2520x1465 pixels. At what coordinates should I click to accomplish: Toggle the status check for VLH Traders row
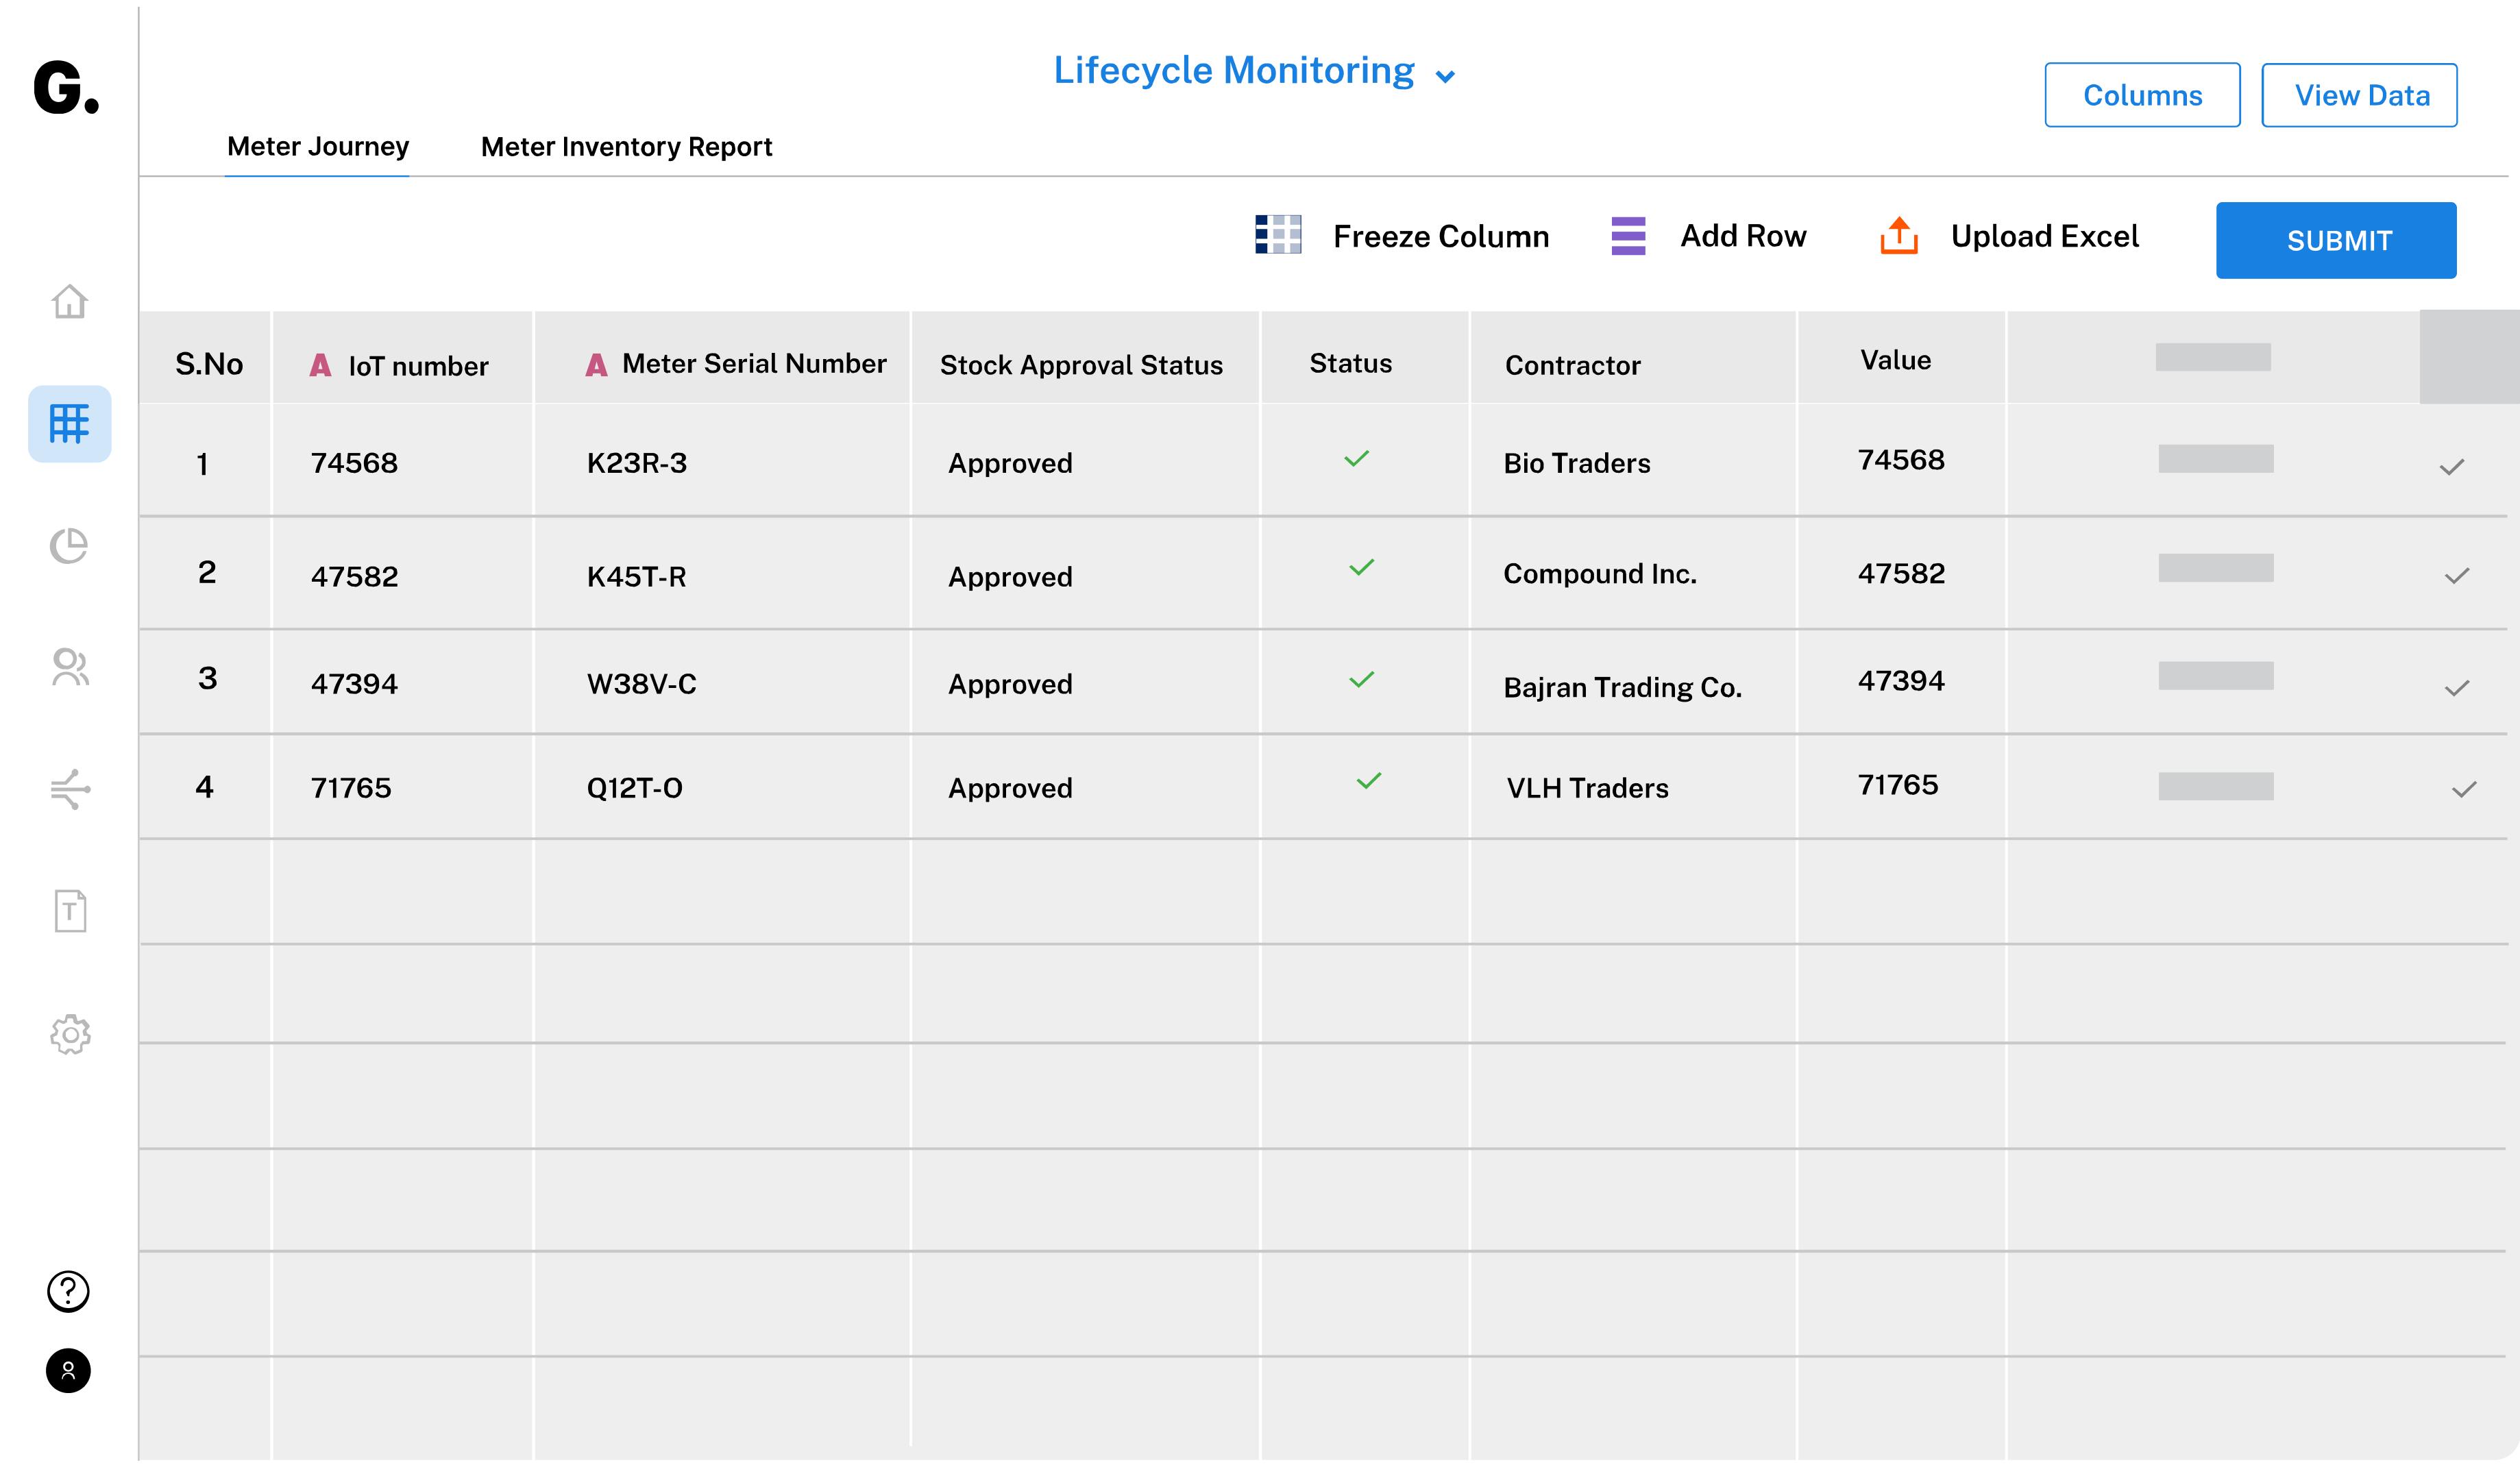click(x=1368, y=781)
